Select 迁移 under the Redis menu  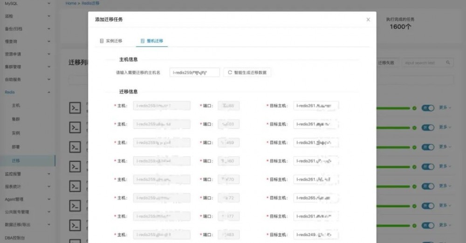tap(27, 161)
